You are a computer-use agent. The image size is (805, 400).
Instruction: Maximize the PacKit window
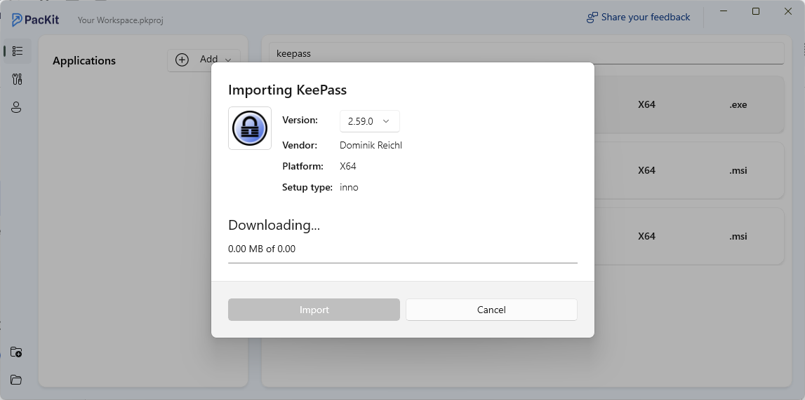pyautogui.click(x=756, y=11)
